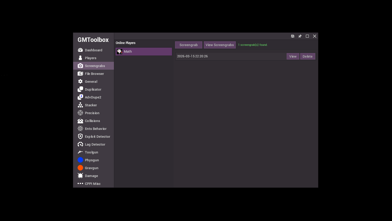The width and height of the screenshot is (392, 221).
Task: Click the Toolgun gun icon
Action: click(80, 152)
